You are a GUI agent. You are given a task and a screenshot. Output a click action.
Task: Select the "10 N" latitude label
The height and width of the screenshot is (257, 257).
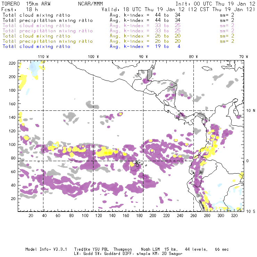tap(251, 111)
